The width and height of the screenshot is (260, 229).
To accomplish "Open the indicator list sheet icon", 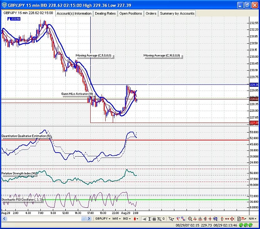I will point(239,219).
